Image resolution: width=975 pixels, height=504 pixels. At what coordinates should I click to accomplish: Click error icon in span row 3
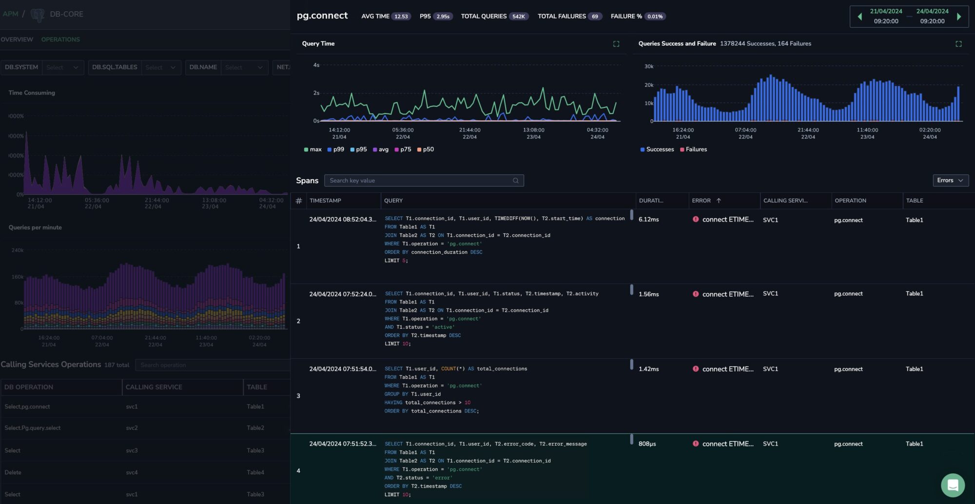click(x=696, y=369)
